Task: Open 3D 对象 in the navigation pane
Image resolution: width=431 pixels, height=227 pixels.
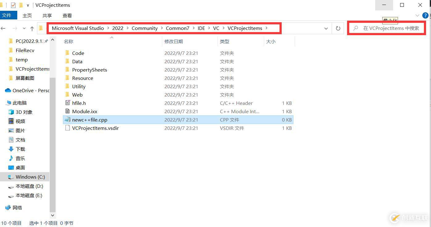Action: [x=24, y=112]
